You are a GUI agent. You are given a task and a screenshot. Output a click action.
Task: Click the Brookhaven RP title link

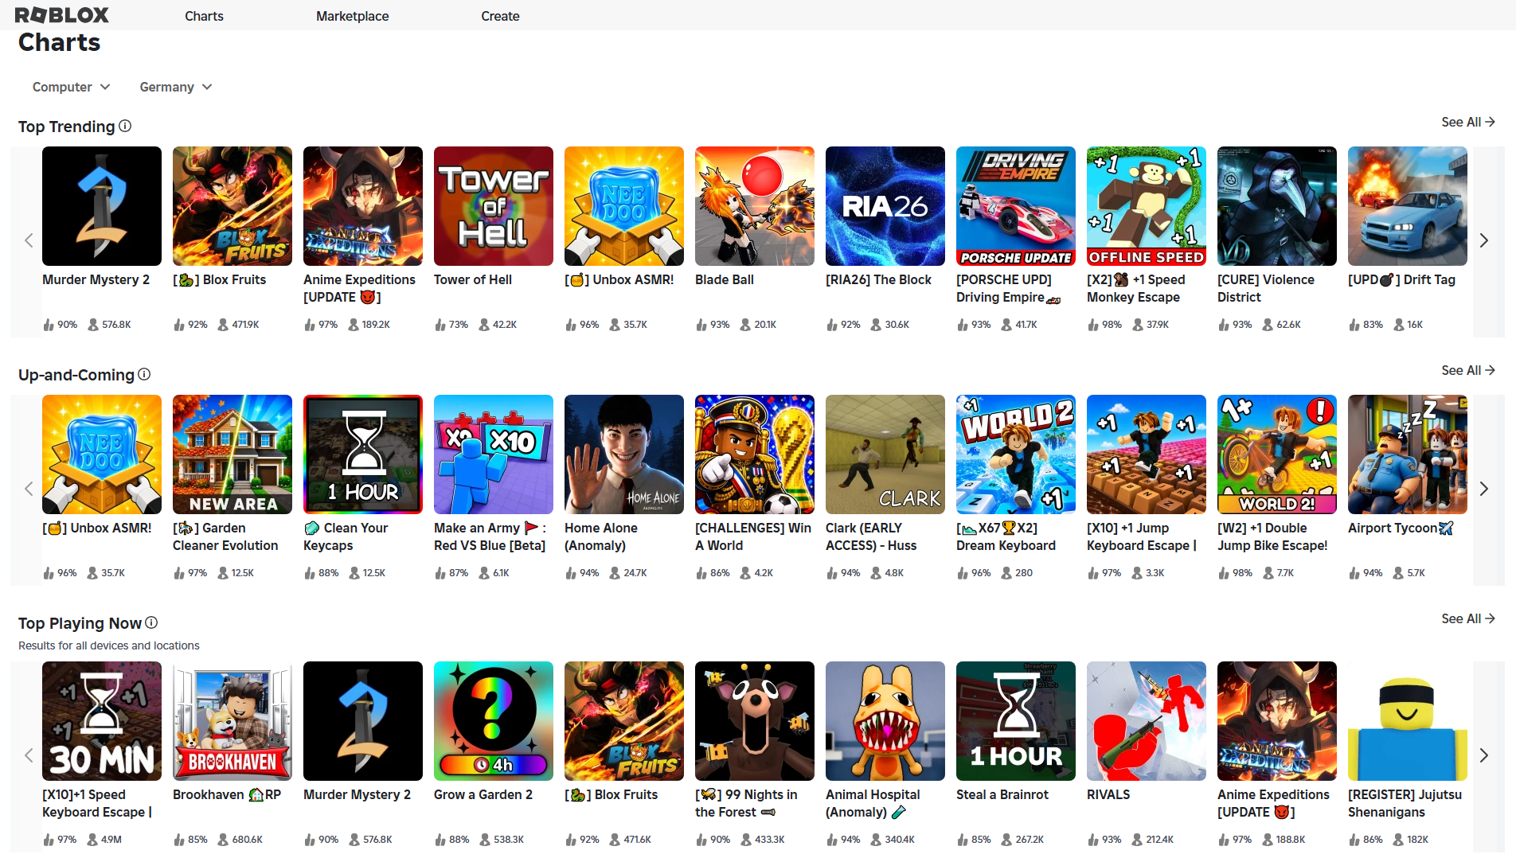[x=227, y=794]
